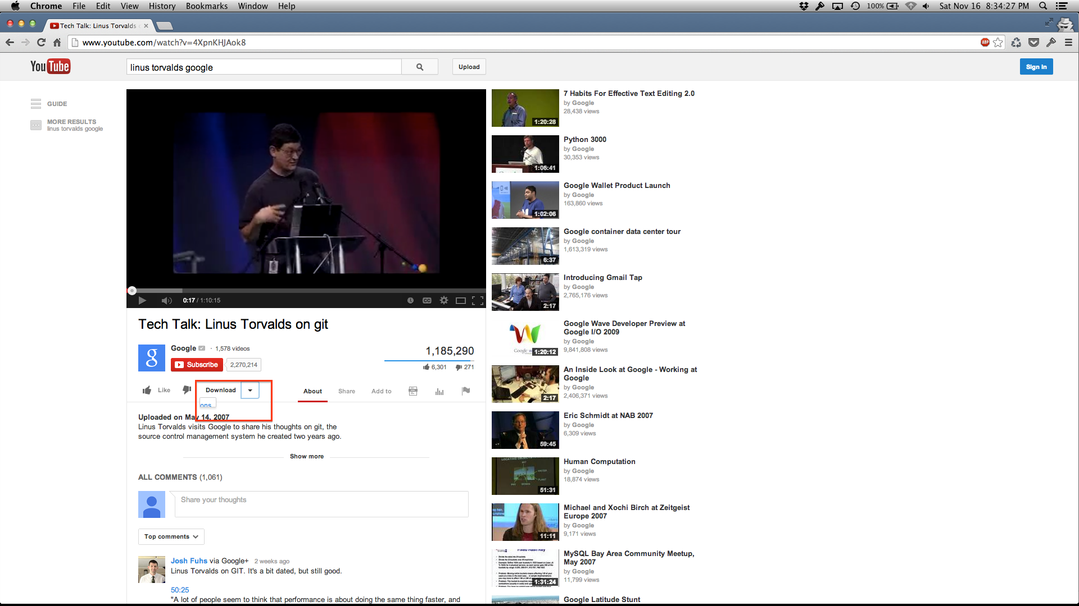Report video with the flag icon
Viewport: 1079px width, 606px height.
pos(466,391)
